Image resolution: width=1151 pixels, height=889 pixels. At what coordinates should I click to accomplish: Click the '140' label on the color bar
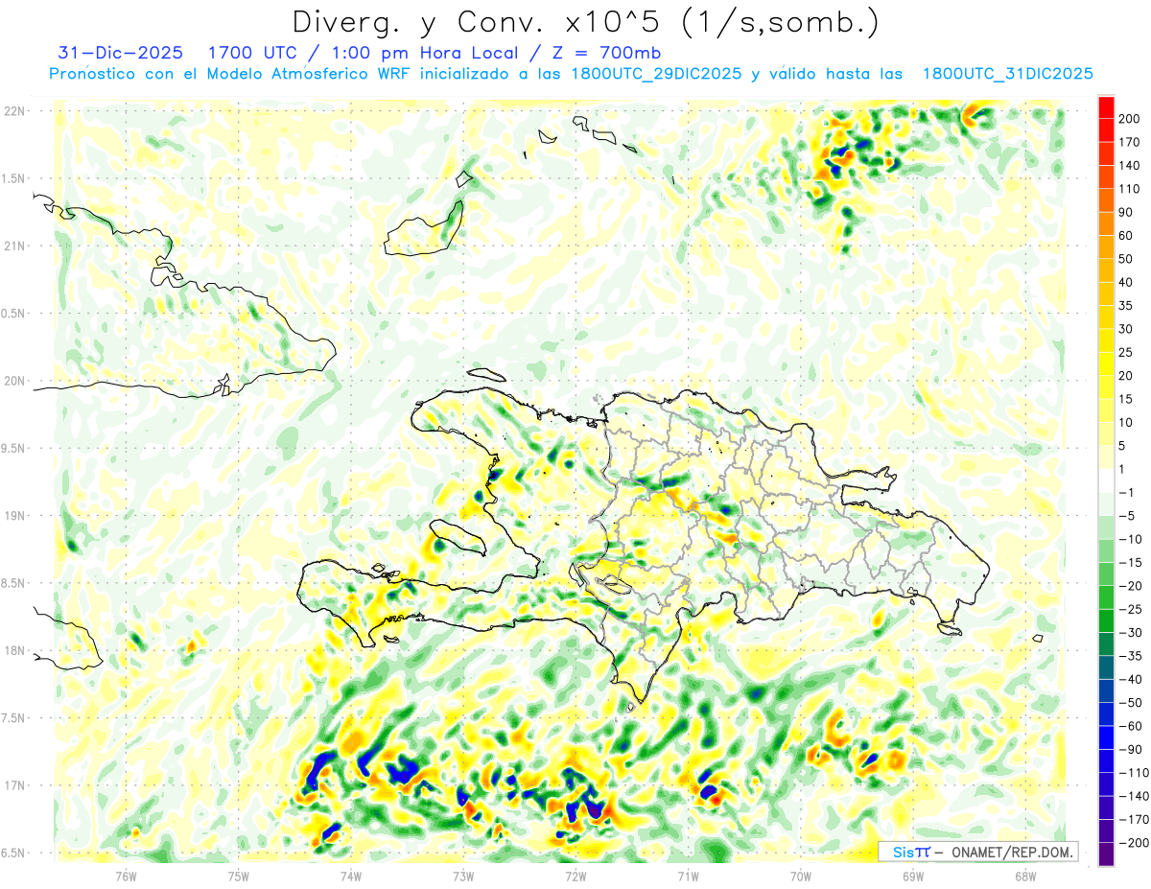(1130, 166)
